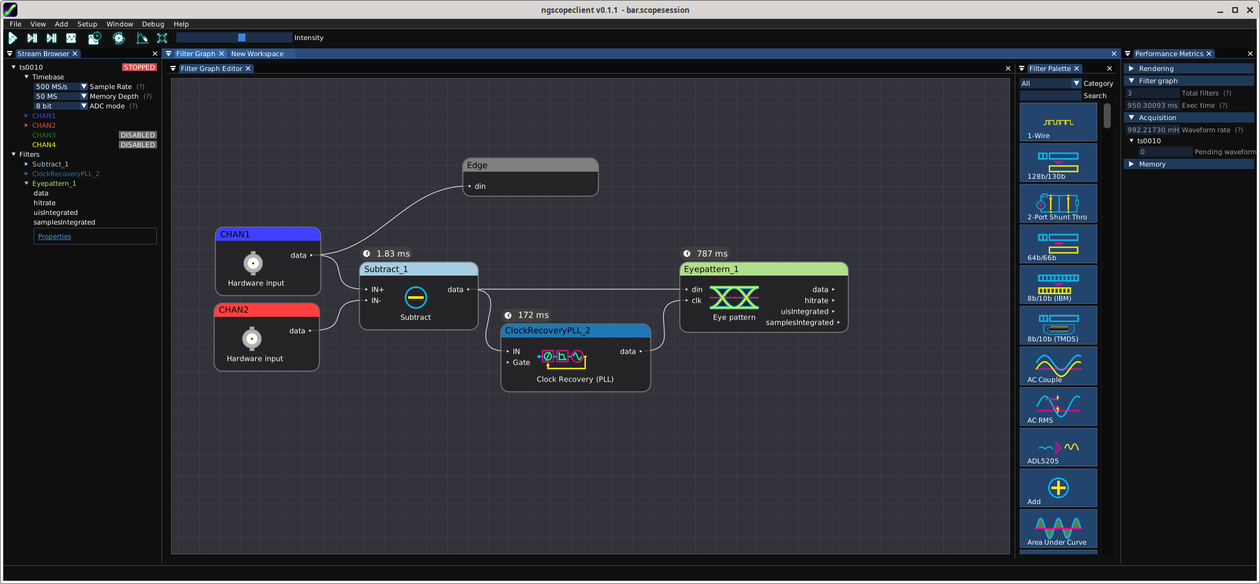This screenshot has height=584, width=1260.
Task: Expand the CHAN1 tree node
Action: coord(26,116)
